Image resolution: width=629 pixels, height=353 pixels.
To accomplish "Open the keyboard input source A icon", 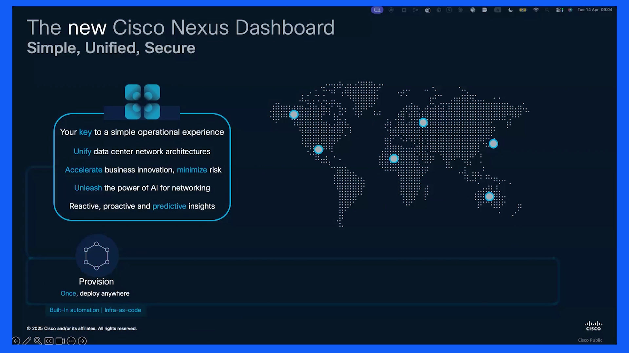I will 498,10.
